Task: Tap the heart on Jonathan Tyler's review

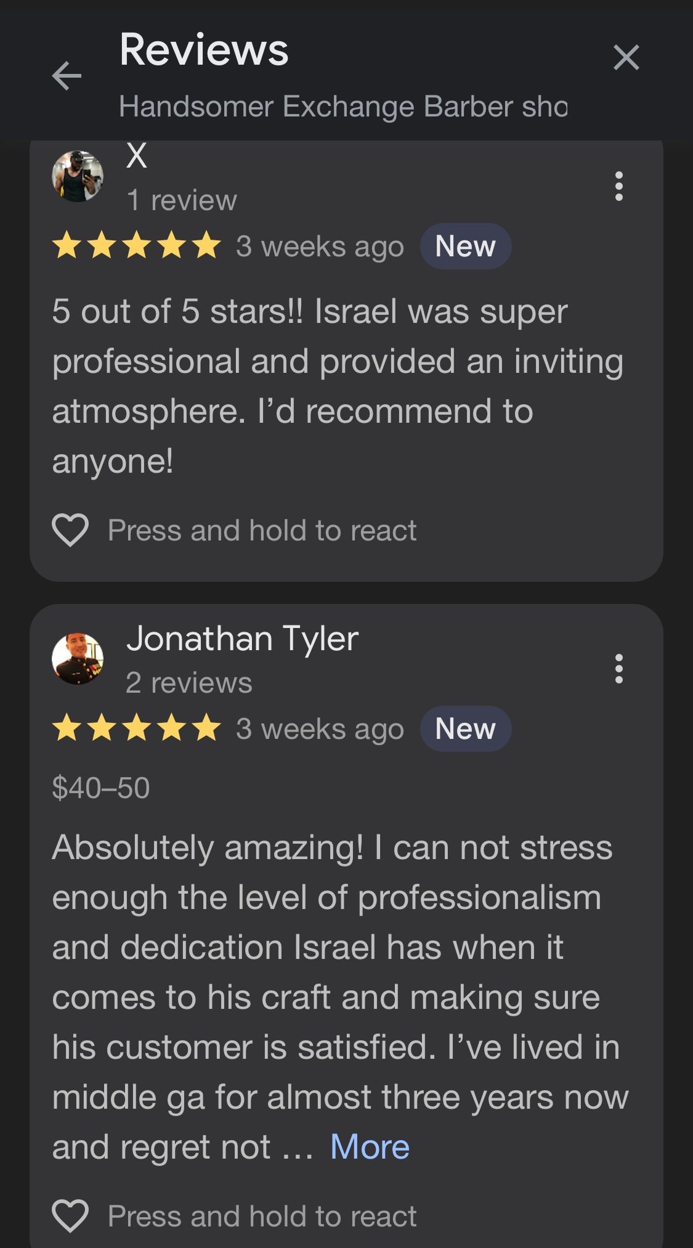Action: [70, 1215]
